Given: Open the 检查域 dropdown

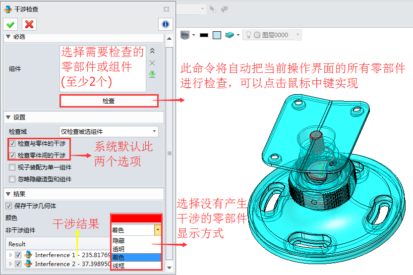Looking at the screenshot, I should pyautogui.click(x=108, y=131).
